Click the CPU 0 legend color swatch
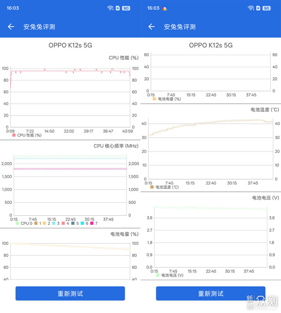 (17, 223)
